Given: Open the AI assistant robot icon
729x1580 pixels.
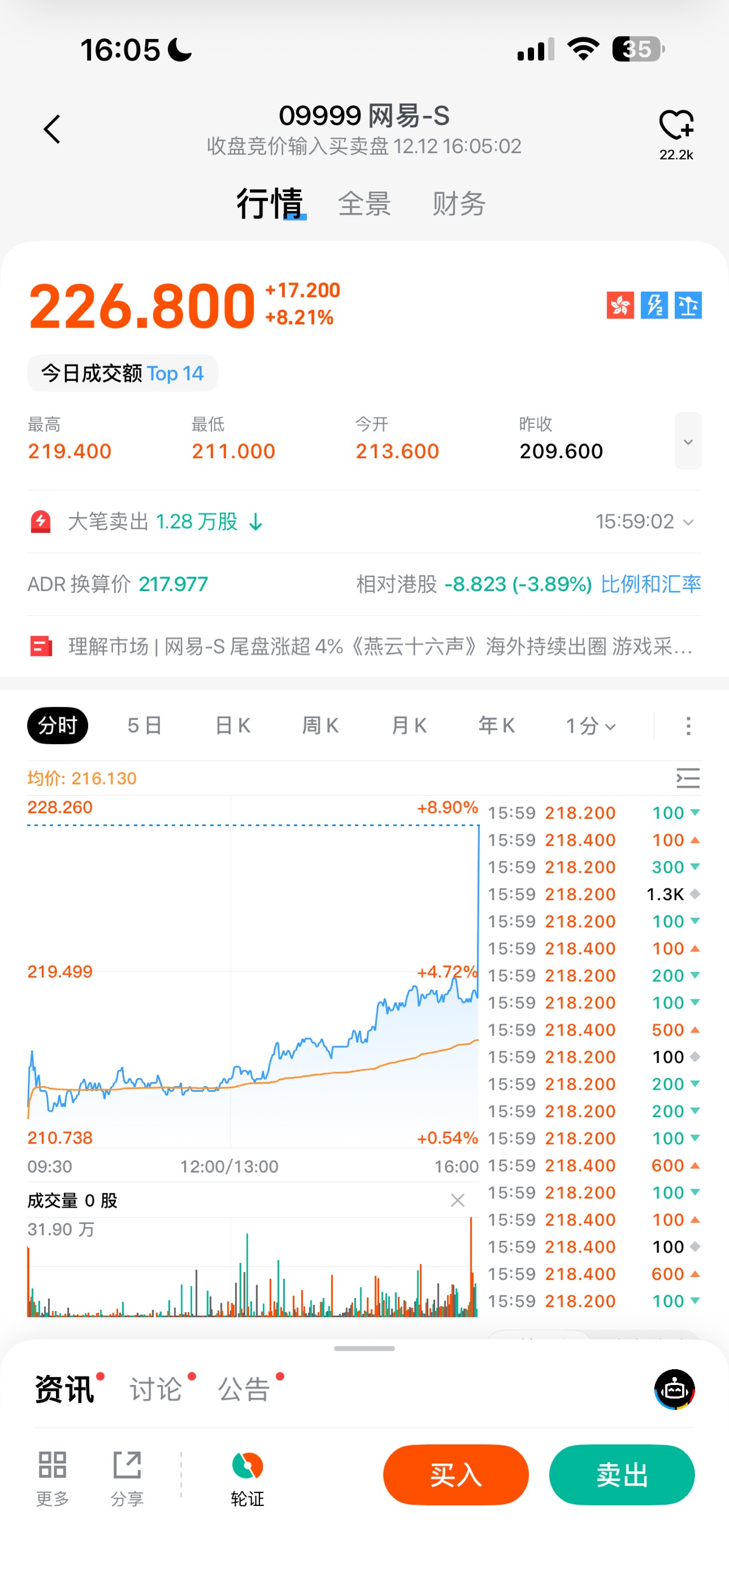Looking at the screenshot, I should point(674,1389).
